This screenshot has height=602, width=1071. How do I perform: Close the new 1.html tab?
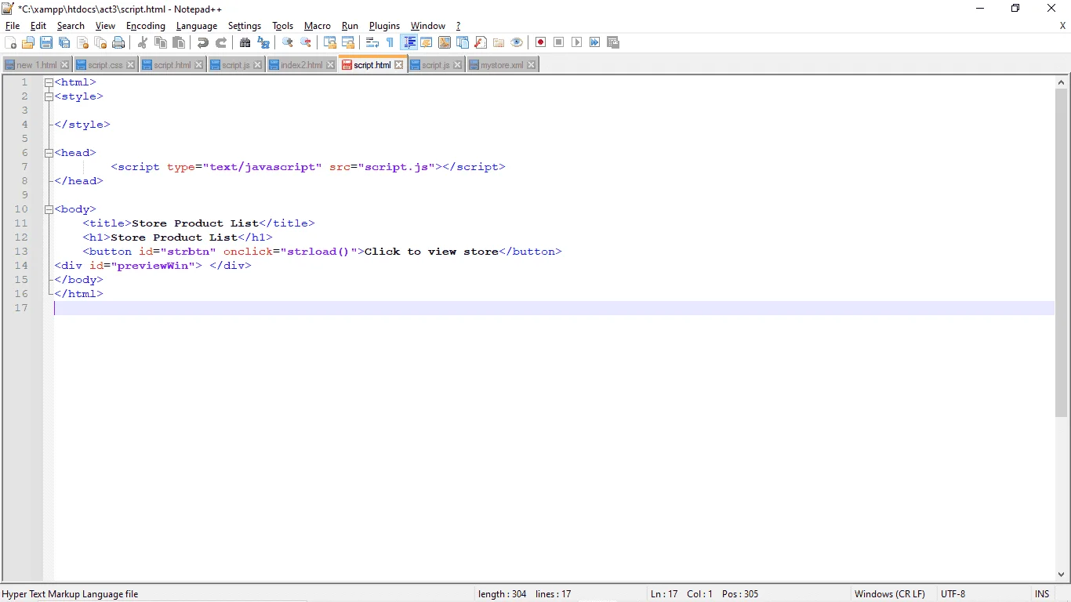(64, 65)
